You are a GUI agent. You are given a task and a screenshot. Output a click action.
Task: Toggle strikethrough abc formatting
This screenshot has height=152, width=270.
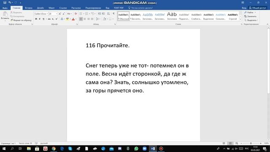click(x=49, y=19)
